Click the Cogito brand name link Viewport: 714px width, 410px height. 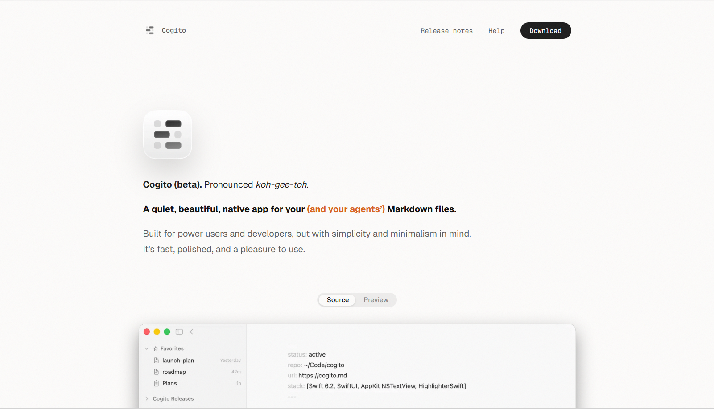[174, 30]
